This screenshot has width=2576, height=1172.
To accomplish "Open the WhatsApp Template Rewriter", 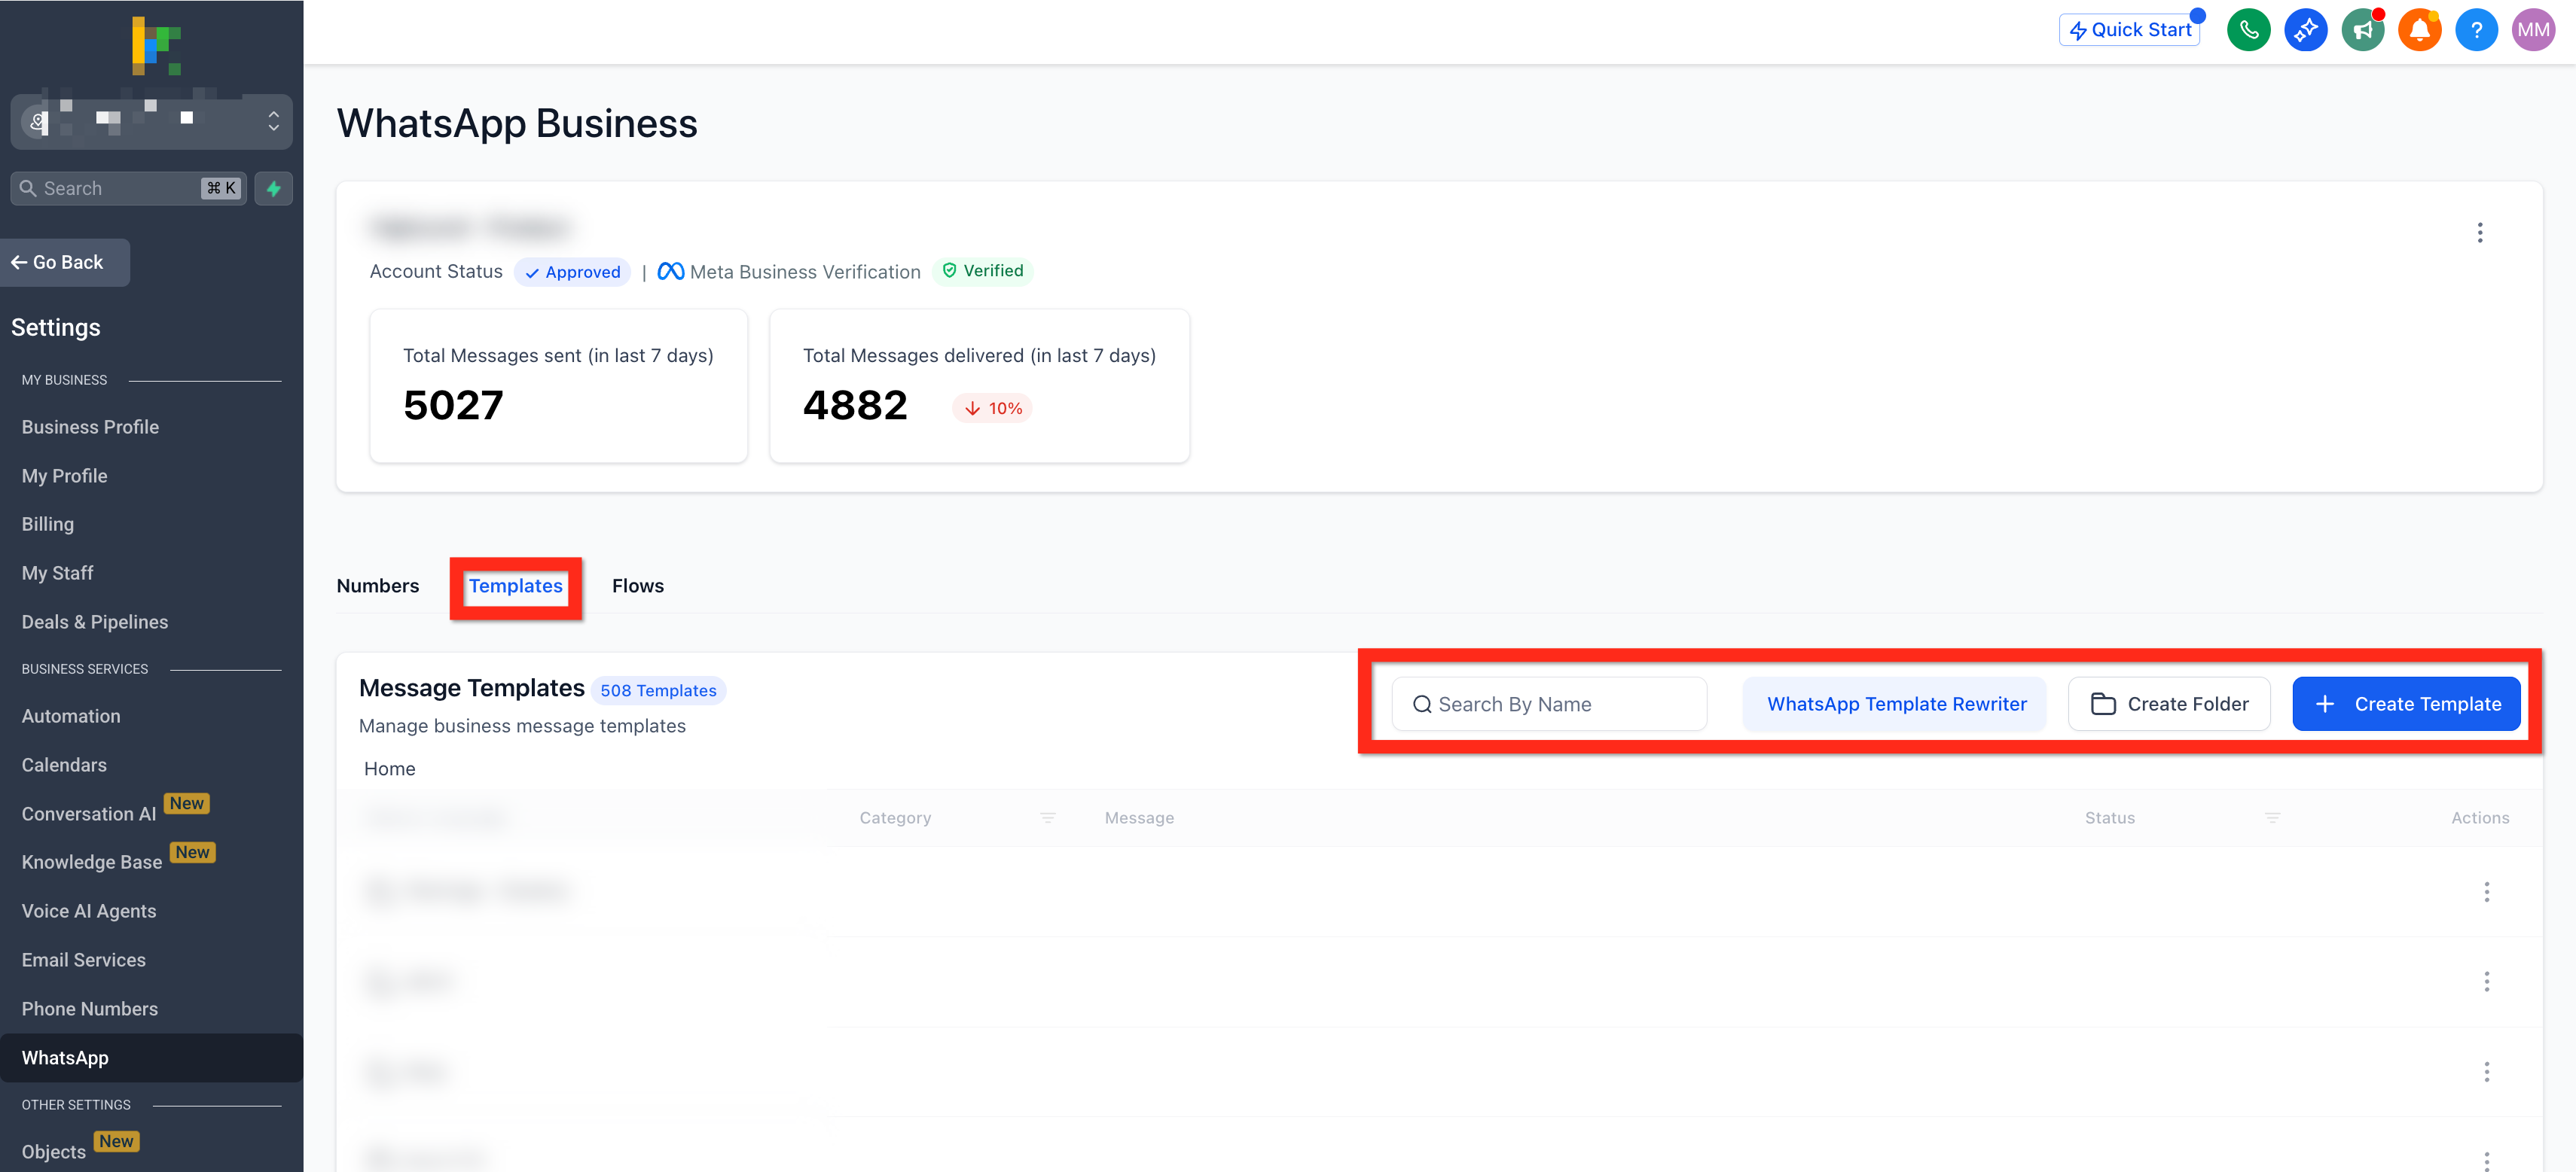I will pos(1895,703).
